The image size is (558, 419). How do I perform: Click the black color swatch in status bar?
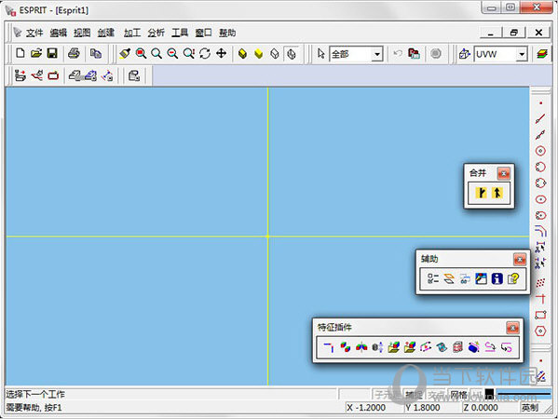(489, 393)
